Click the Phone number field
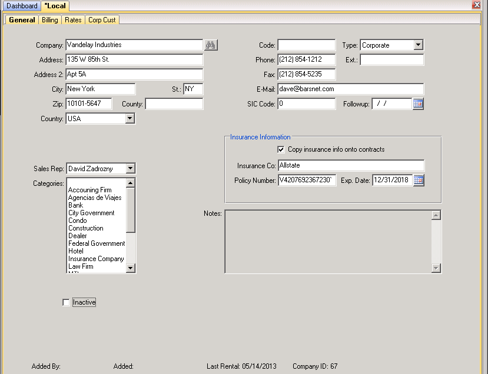 307,59
